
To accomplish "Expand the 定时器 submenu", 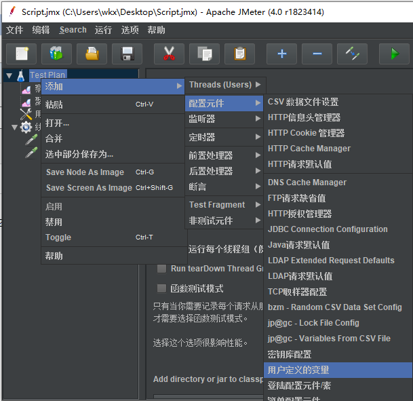I will [224, 137].
